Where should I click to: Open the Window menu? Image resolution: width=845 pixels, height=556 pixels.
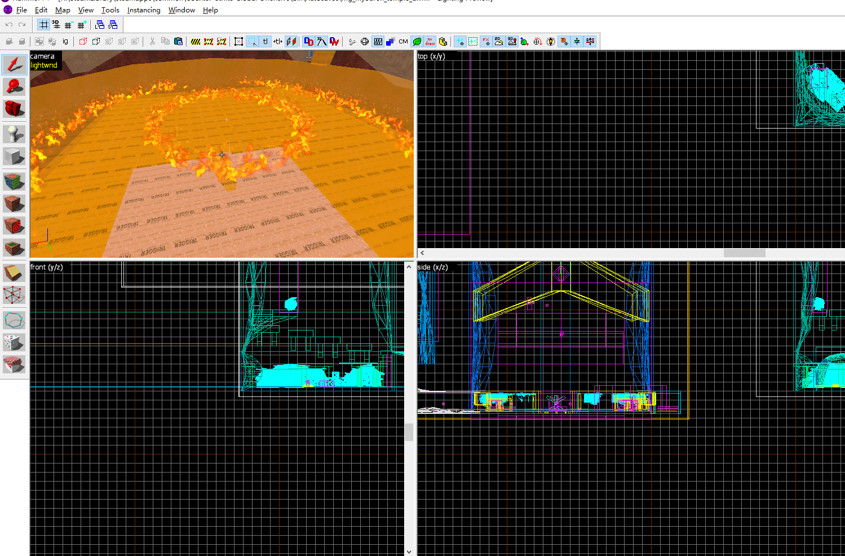point(182,10)
